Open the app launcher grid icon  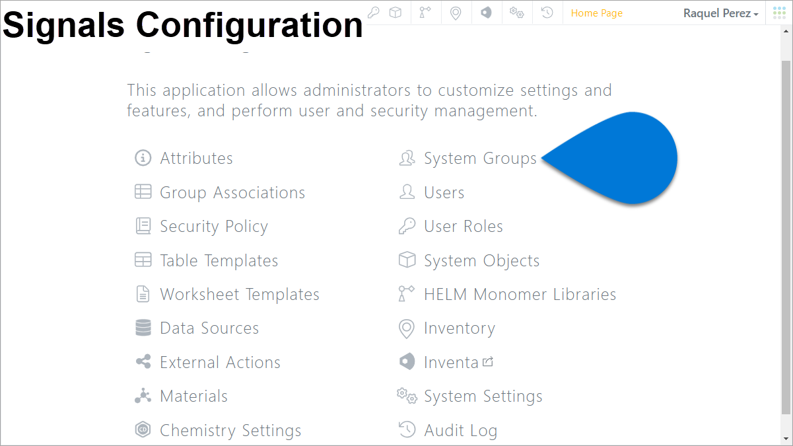tap(779, 13)
